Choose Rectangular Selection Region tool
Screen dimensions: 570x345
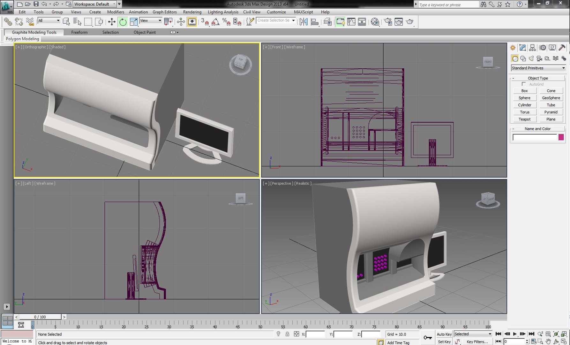88,22
